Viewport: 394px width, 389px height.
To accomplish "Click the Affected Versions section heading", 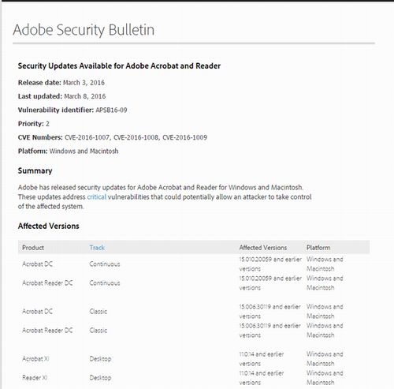I will [x=49, y=226].
